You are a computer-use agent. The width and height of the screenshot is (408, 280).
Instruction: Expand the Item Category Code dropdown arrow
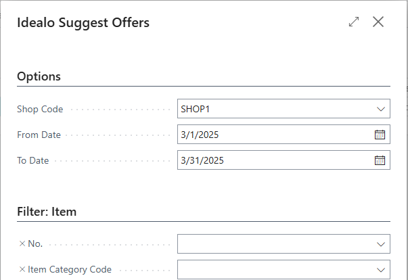[x=380, y=269]
